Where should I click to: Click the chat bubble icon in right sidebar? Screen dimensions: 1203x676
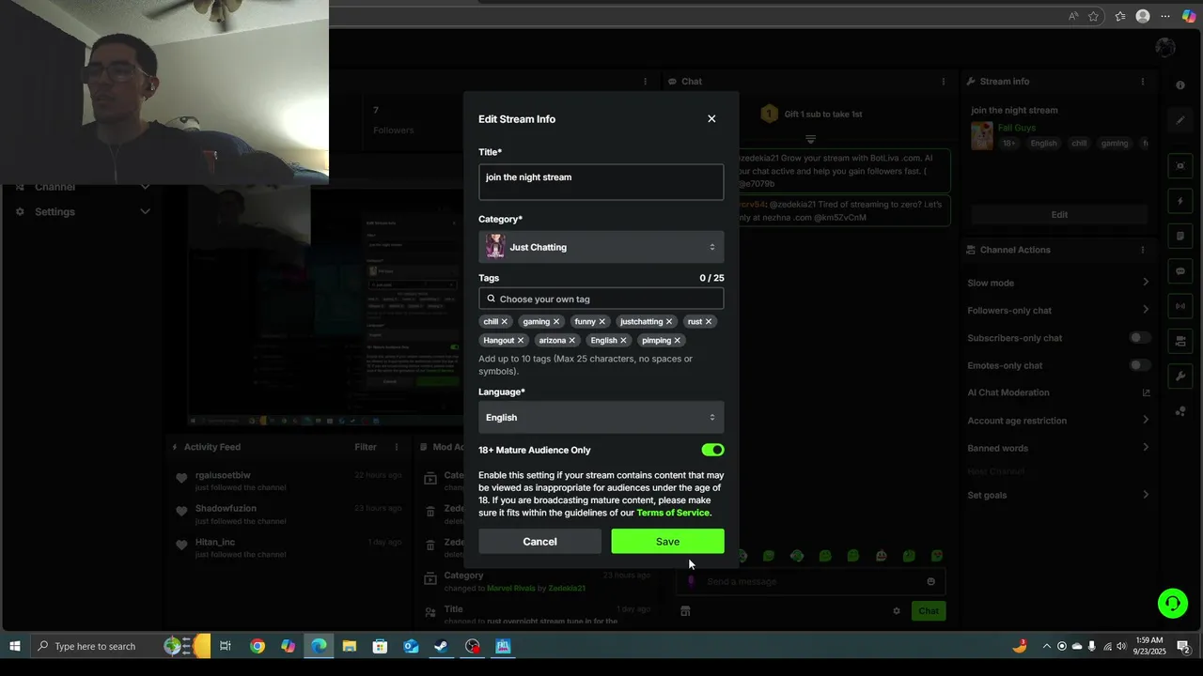(1180, 270)
